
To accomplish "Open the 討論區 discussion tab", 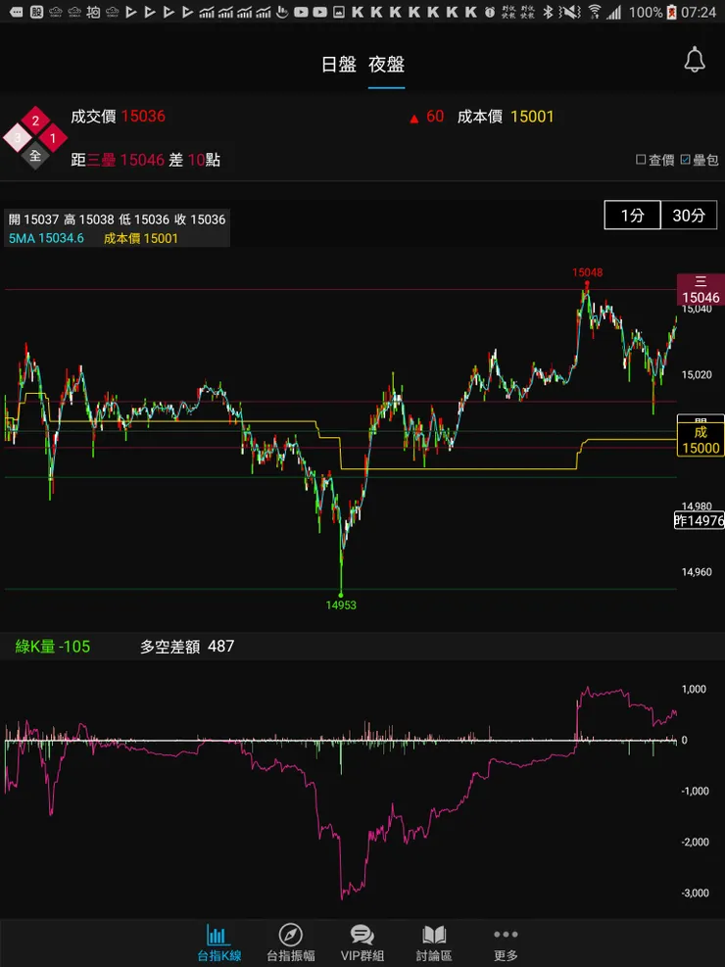I will [434, 943].
